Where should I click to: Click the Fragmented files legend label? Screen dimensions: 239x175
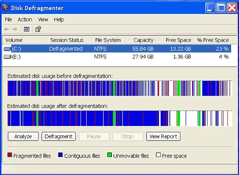pyautogui.click(x=32, y=156)
